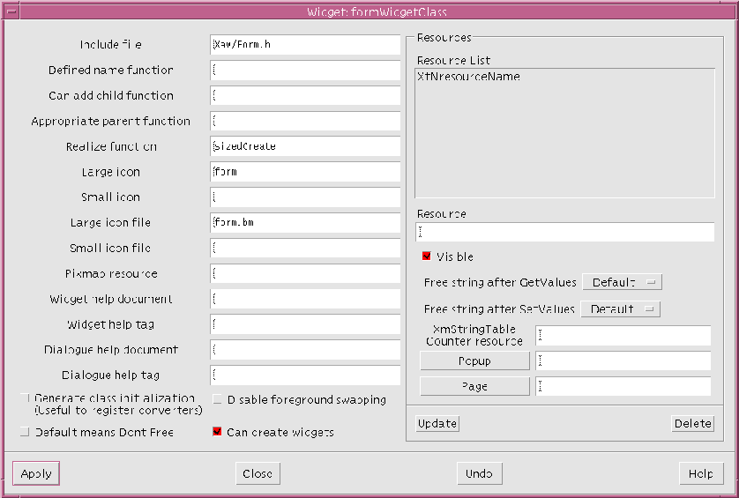Screen dimensions: 739x498
Task: Click the Popup button
Action: tap(474, 361)
